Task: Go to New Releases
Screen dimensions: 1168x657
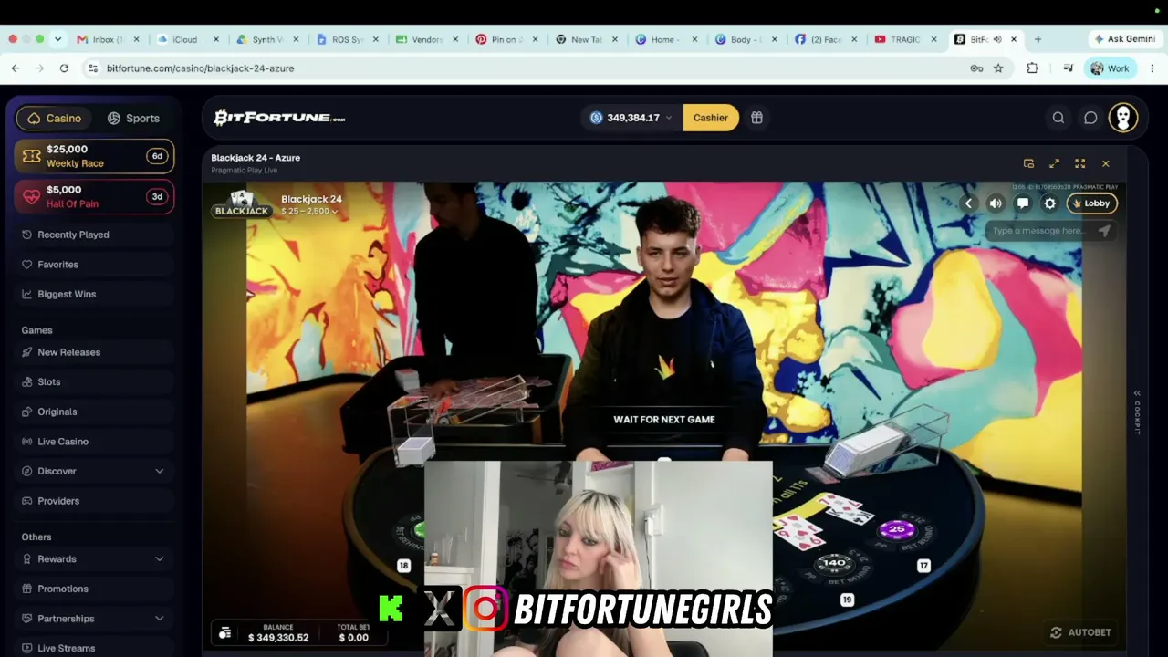Action: click(95, 352)
